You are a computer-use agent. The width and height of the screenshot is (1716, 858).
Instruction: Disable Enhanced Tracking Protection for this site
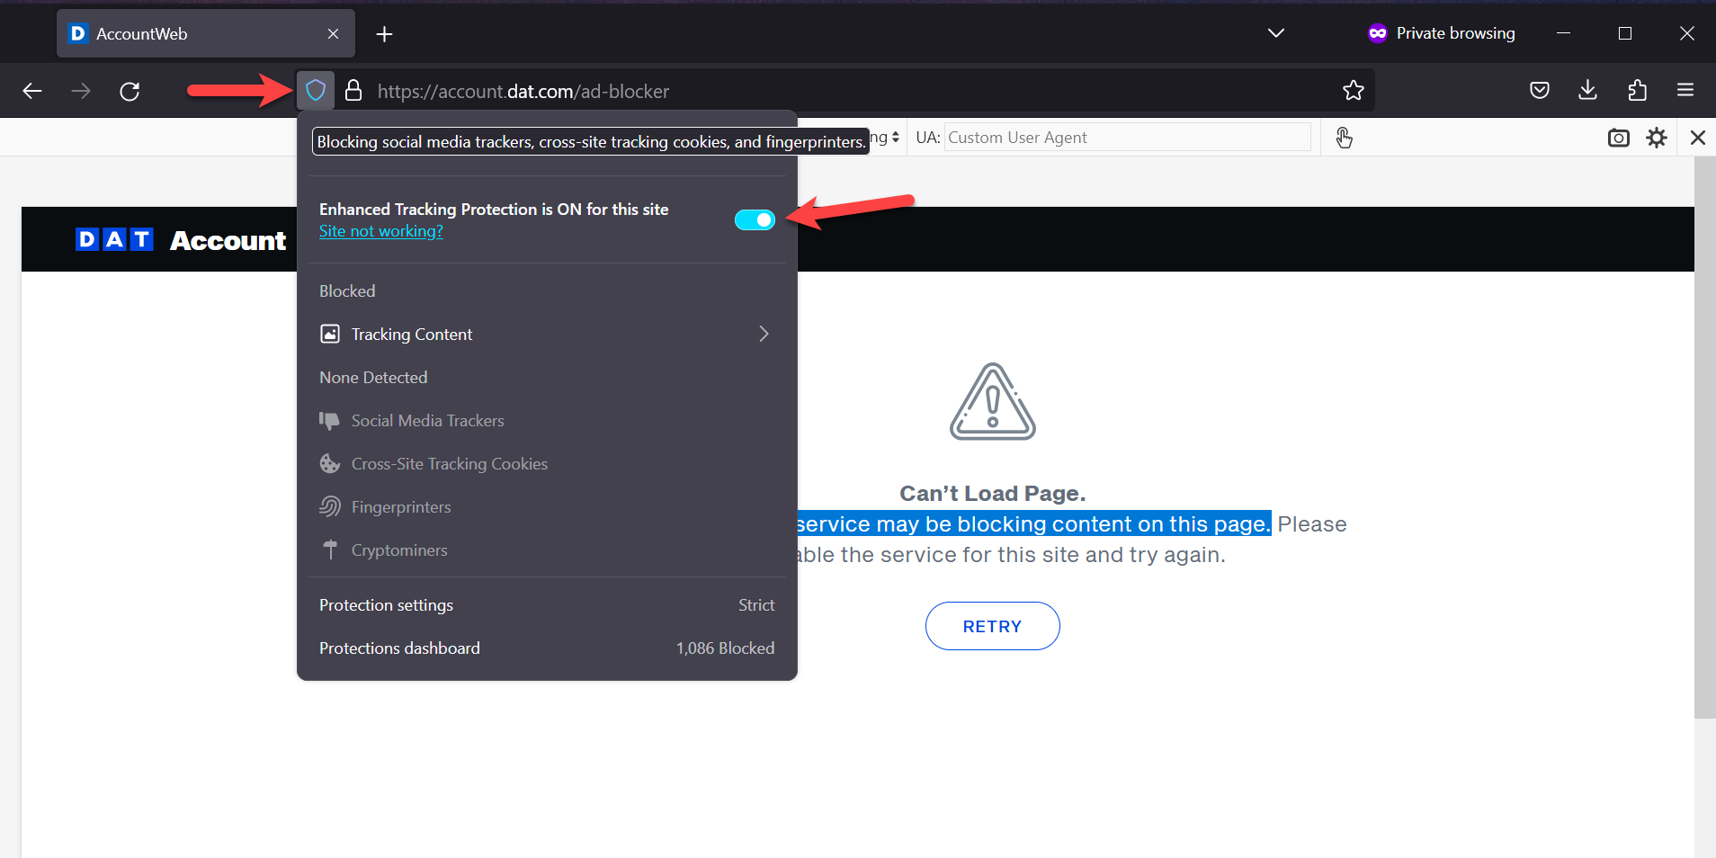(755, 219)
